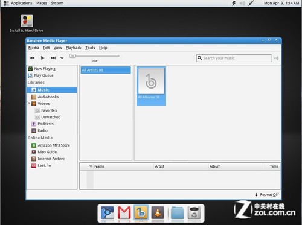302x225 pixels.
Task: Start playback with the Play button
Action: pos(42,58)
